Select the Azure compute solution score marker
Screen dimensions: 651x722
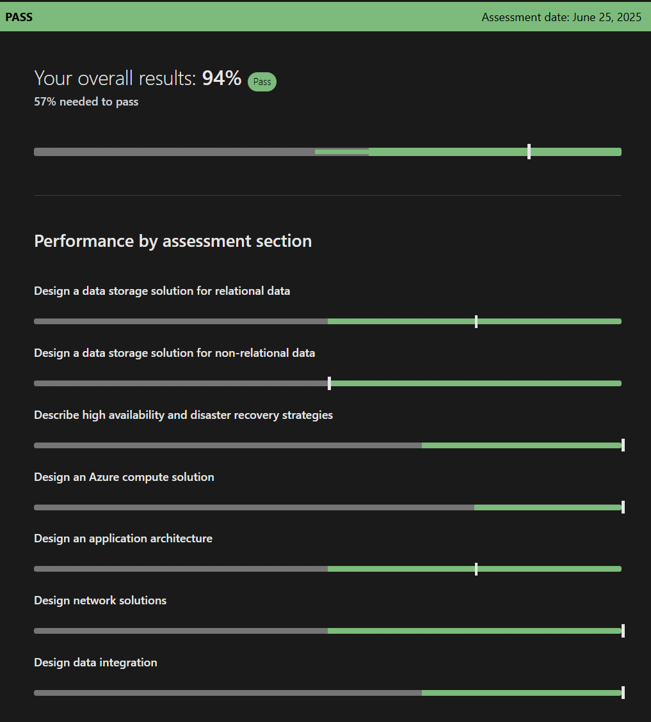tap(623, 507)
